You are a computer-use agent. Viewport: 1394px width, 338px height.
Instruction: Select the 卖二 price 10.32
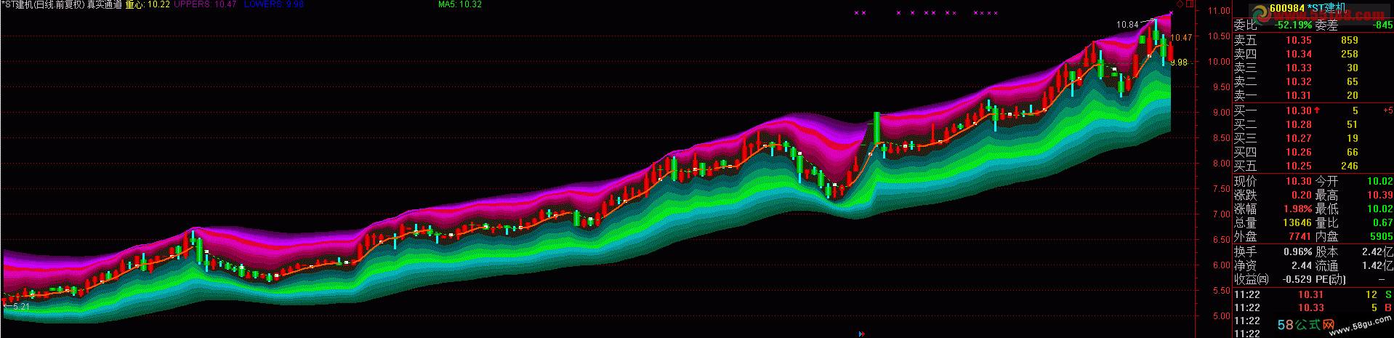coord(1298,81)
